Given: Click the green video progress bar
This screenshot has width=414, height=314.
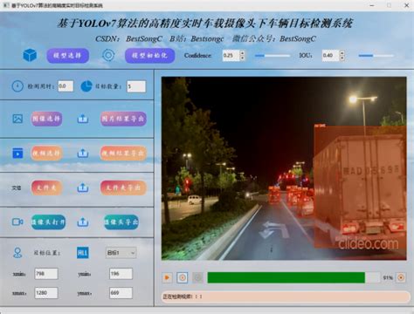Looking at the screenshot, I should [293, 277].
